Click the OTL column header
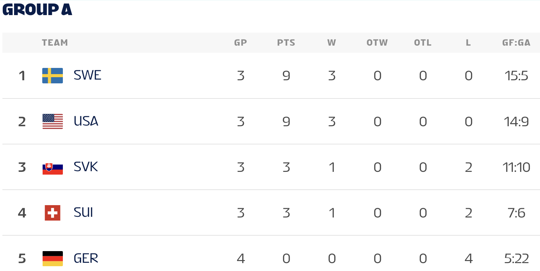This screenshot has width=540, height=271. [x=423, y=43]
